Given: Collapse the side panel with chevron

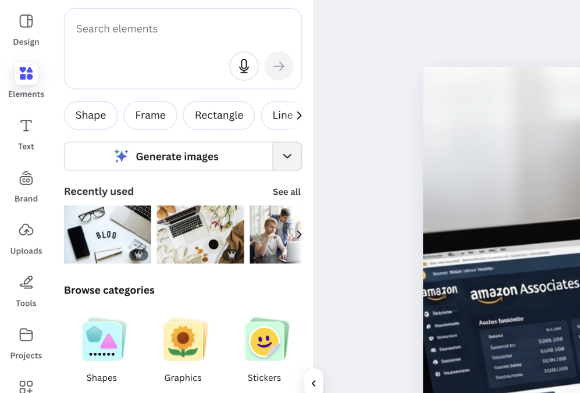Looking at the screenshot, I should click(x=314, y=383).
